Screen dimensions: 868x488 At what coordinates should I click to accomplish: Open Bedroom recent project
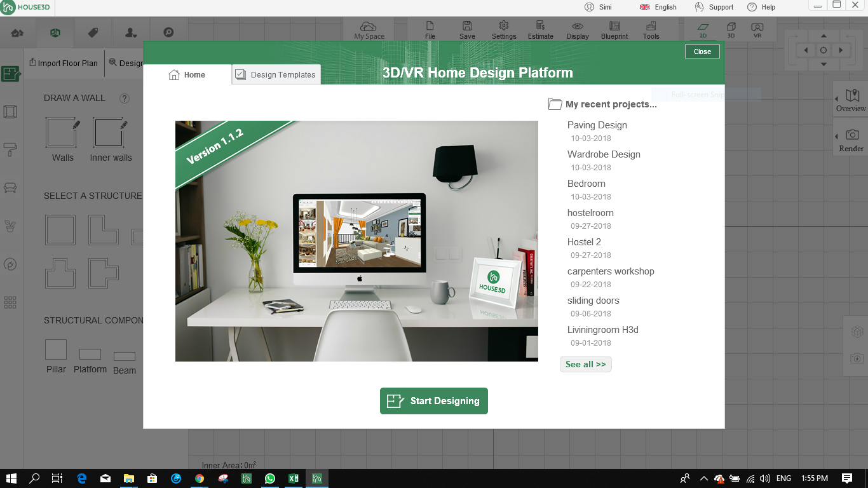(587, 184)
